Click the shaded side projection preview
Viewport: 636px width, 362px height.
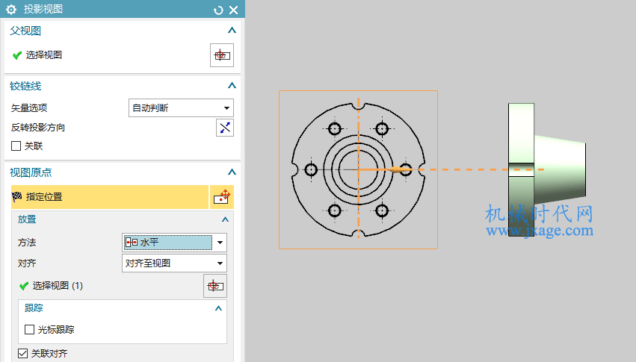point(547,169)
